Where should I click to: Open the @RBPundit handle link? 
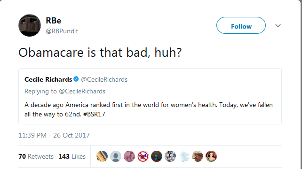pyautogui.click(x=62, y=31)
